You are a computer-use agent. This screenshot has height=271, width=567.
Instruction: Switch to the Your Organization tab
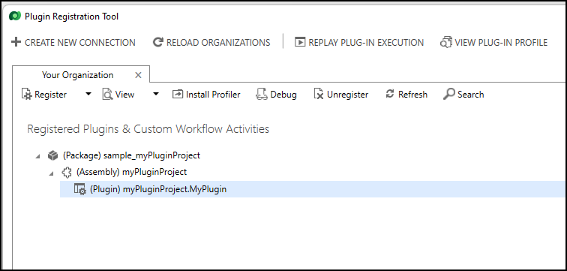(78, 75)
